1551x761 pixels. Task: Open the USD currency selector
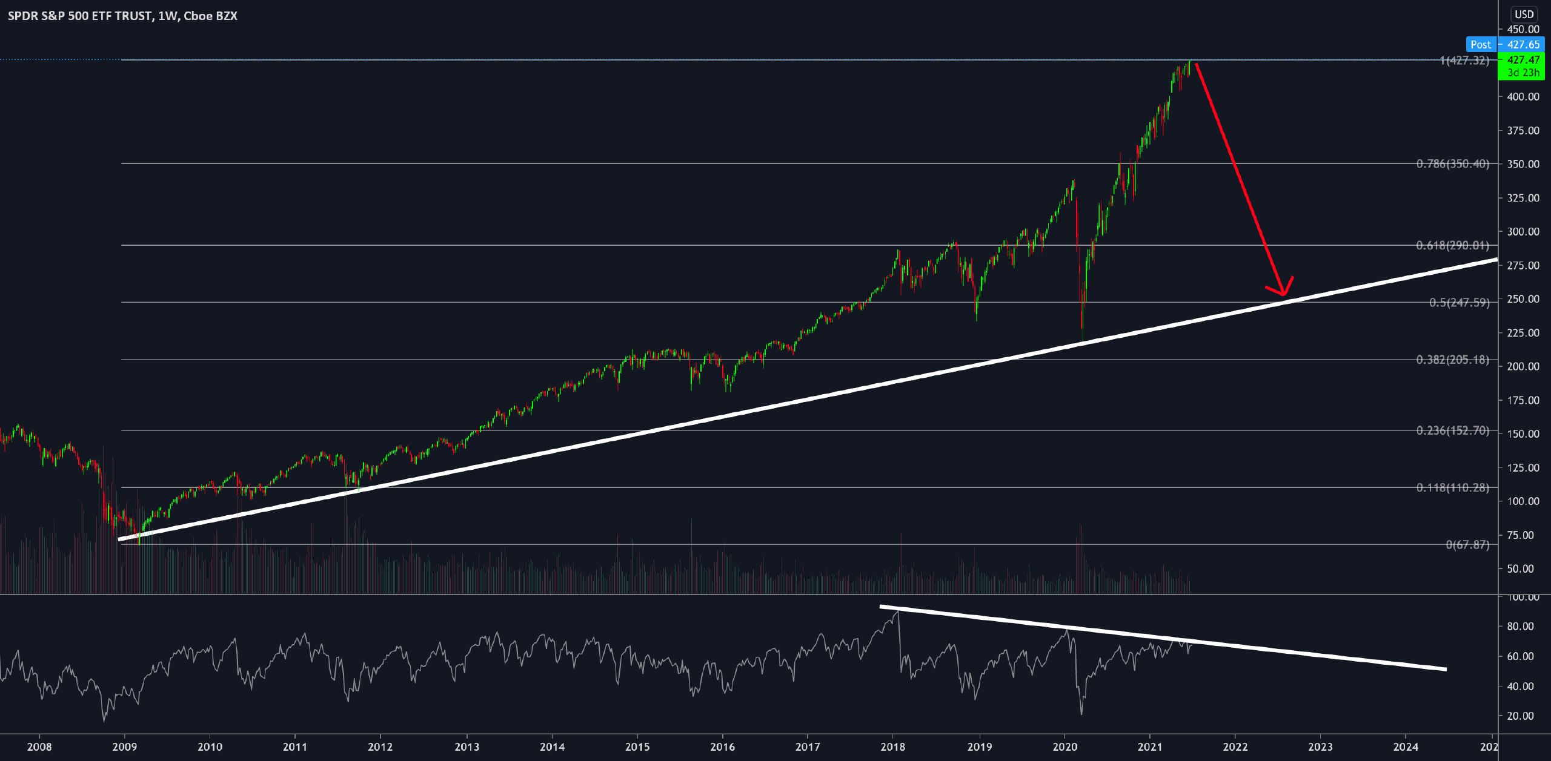pyautogui.click(x=1524, y=15)
